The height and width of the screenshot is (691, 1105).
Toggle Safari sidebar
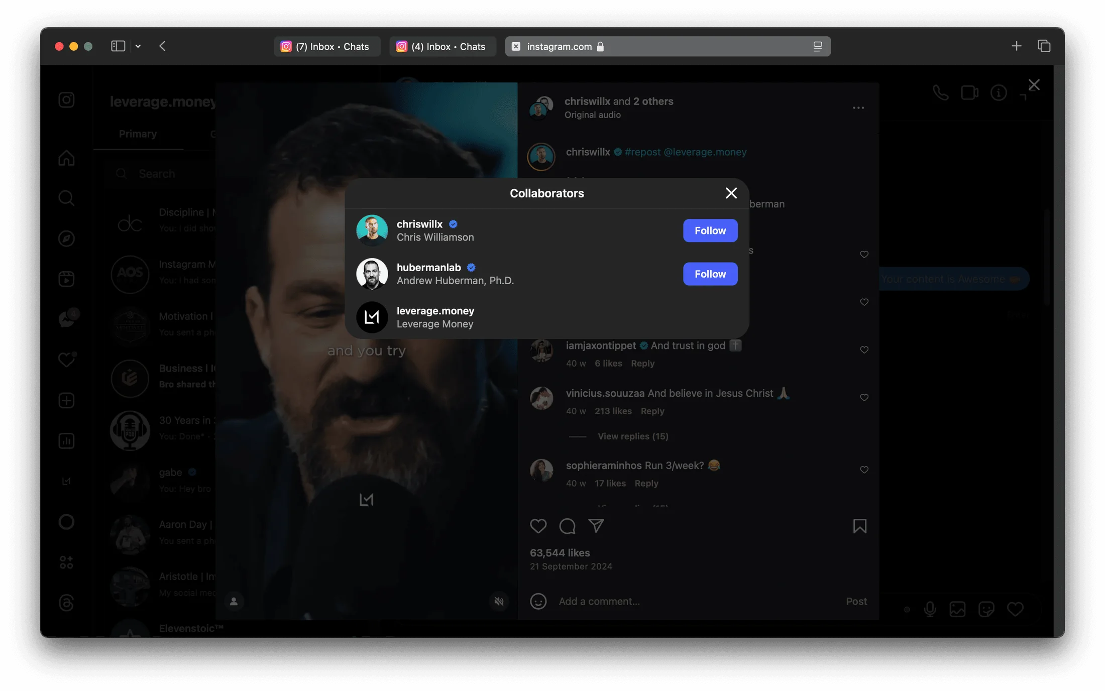coord(118,46)
